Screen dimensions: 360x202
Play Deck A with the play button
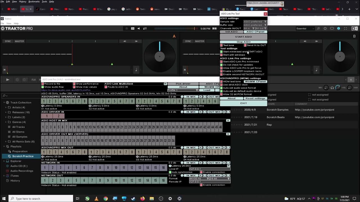[x=8, y=80]
